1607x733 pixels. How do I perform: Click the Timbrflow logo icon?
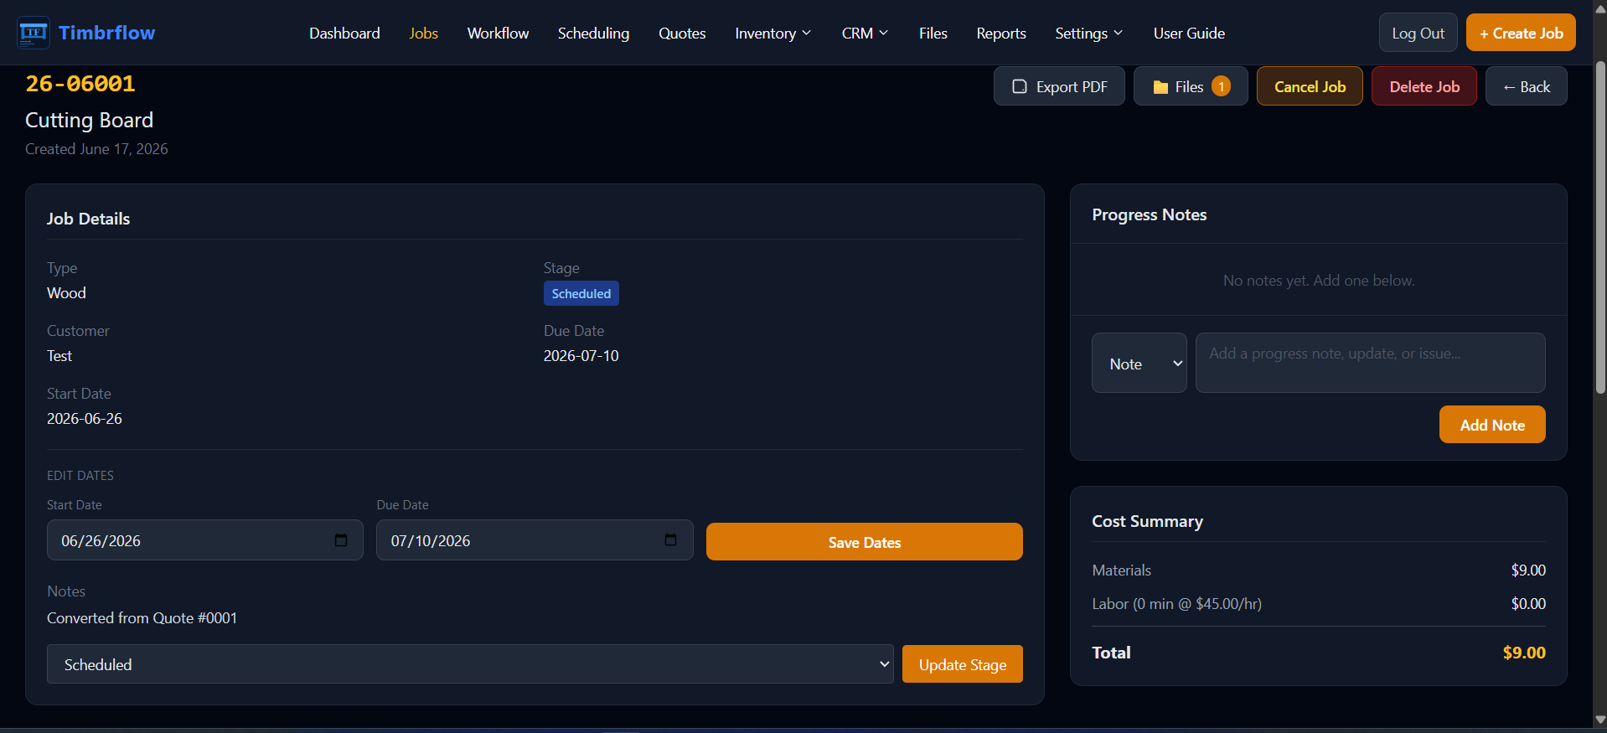(x=33, y=33)
